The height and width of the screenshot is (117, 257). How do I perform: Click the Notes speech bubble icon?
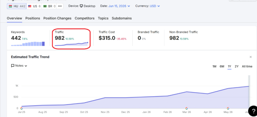click(x=13, y=66)
